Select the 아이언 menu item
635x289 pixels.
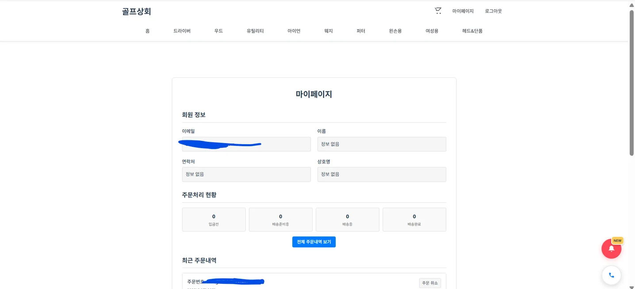294,31
